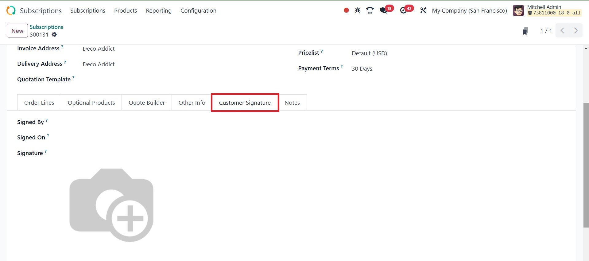Show help tooltip for Signed By

(x=47, y=120)
